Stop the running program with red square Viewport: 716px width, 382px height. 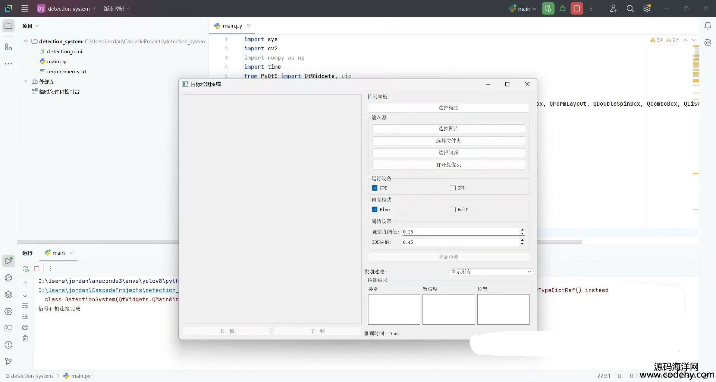(577, 9)
